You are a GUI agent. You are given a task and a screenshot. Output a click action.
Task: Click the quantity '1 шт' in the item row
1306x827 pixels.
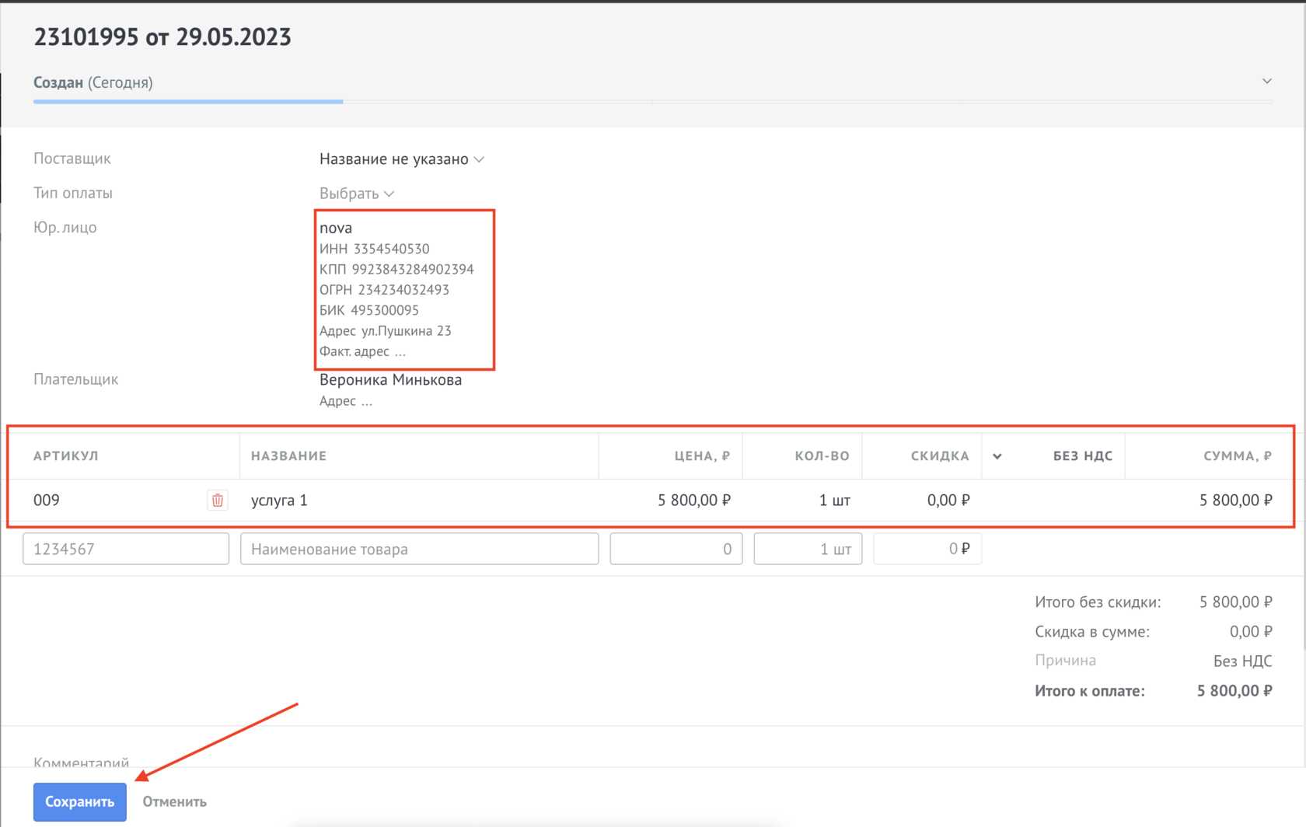pyautogui.click(x=834, y=501)
